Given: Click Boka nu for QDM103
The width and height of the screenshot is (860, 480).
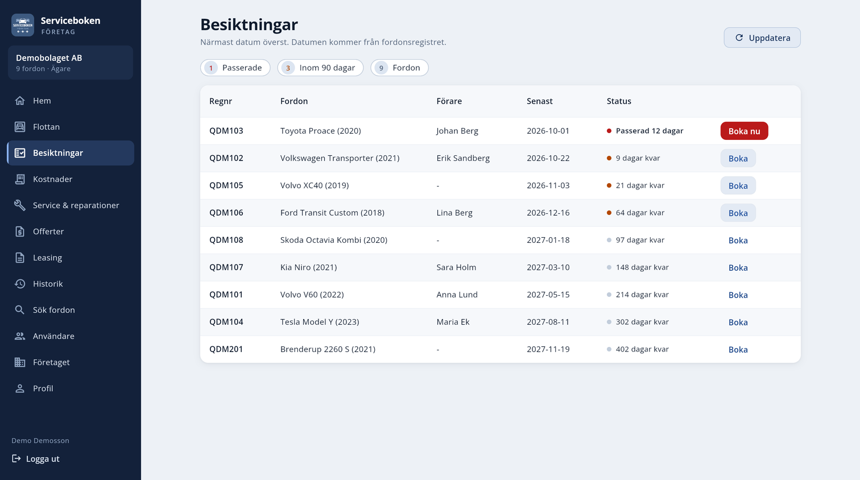Looking at the screenshot, I should click(744, 131).
